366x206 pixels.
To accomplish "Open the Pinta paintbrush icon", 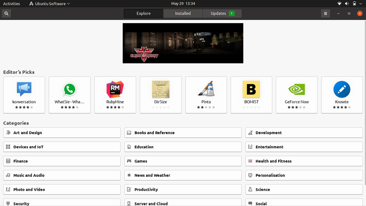I will coord(206,89).
